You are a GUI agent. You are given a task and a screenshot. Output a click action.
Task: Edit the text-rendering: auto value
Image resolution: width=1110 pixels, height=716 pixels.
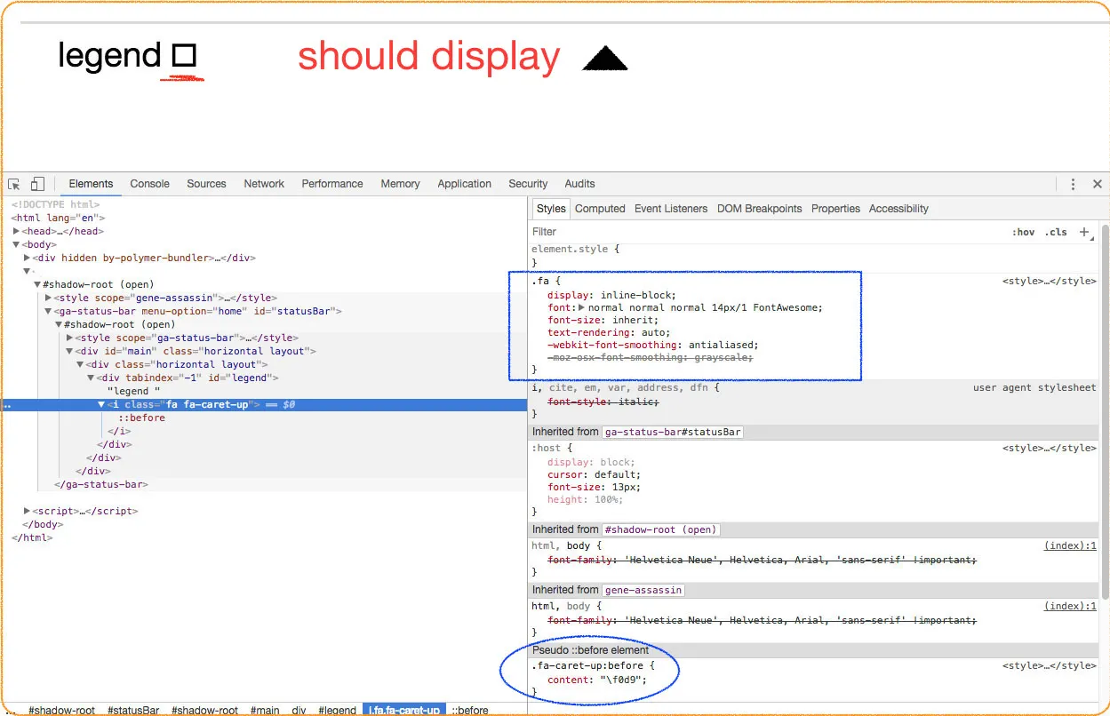coord(651,332)
